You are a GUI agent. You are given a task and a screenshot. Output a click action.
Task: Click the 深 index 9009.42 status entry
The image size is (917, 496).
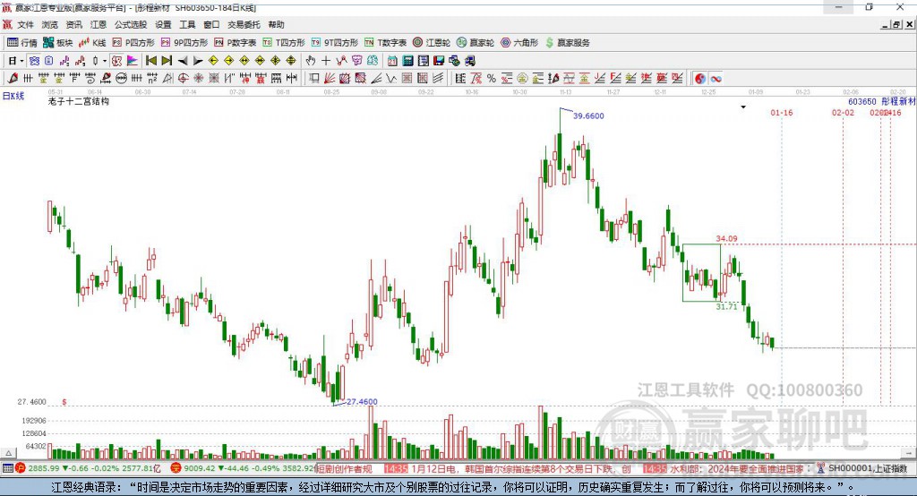coord(244,468)
